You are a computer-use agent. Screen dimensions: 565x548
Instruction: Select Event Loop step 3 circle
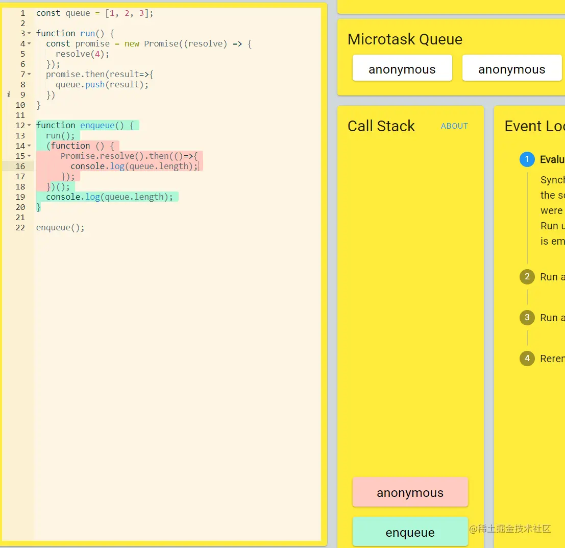click(x=527, y=318)
